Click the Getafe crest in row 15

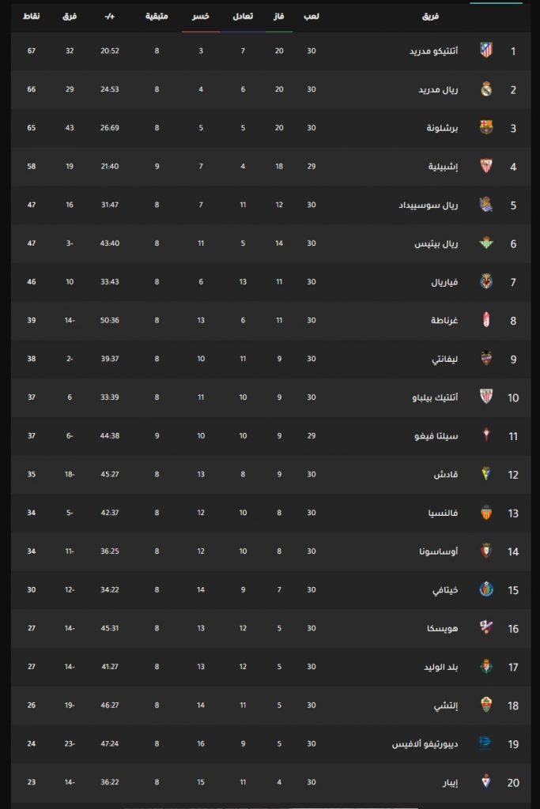click(x=485, y=589)
